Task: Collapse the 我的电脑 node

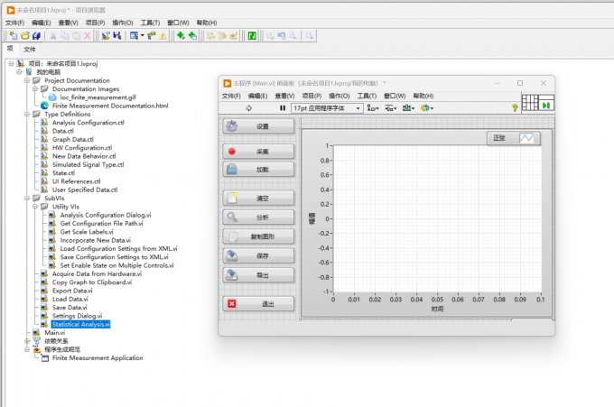Action: (x=19, y=72)
